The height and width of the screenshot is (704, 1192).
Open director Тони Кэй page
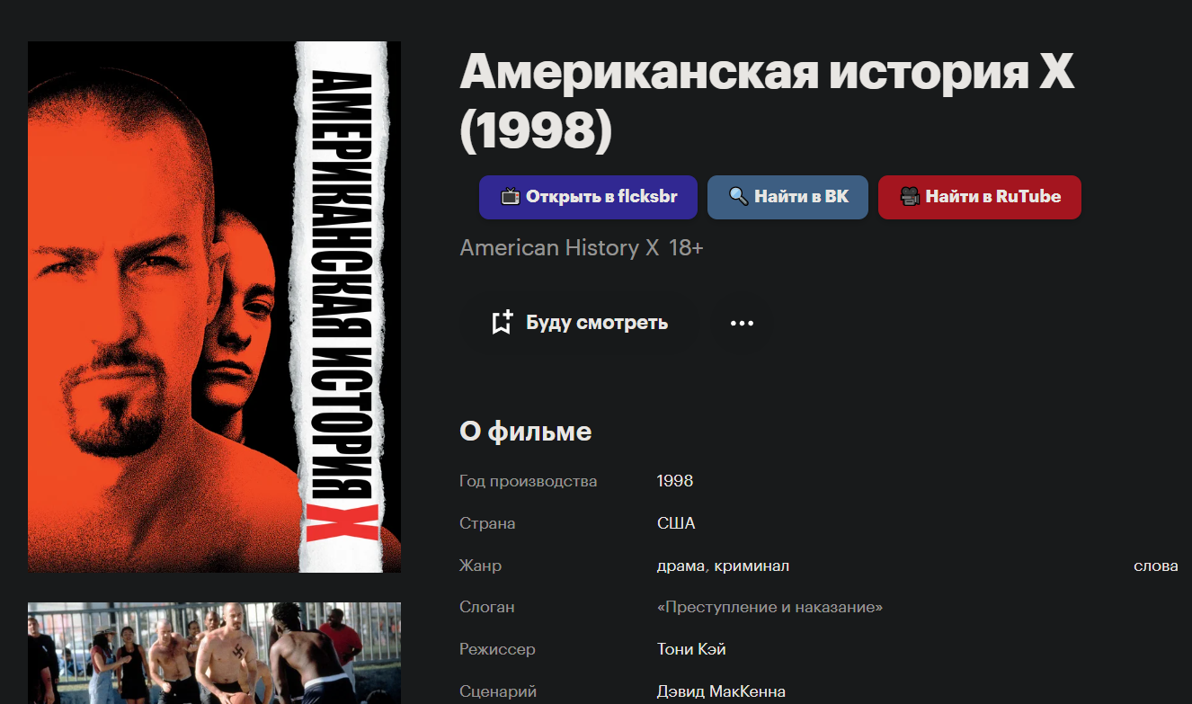[x=691, y=649]
